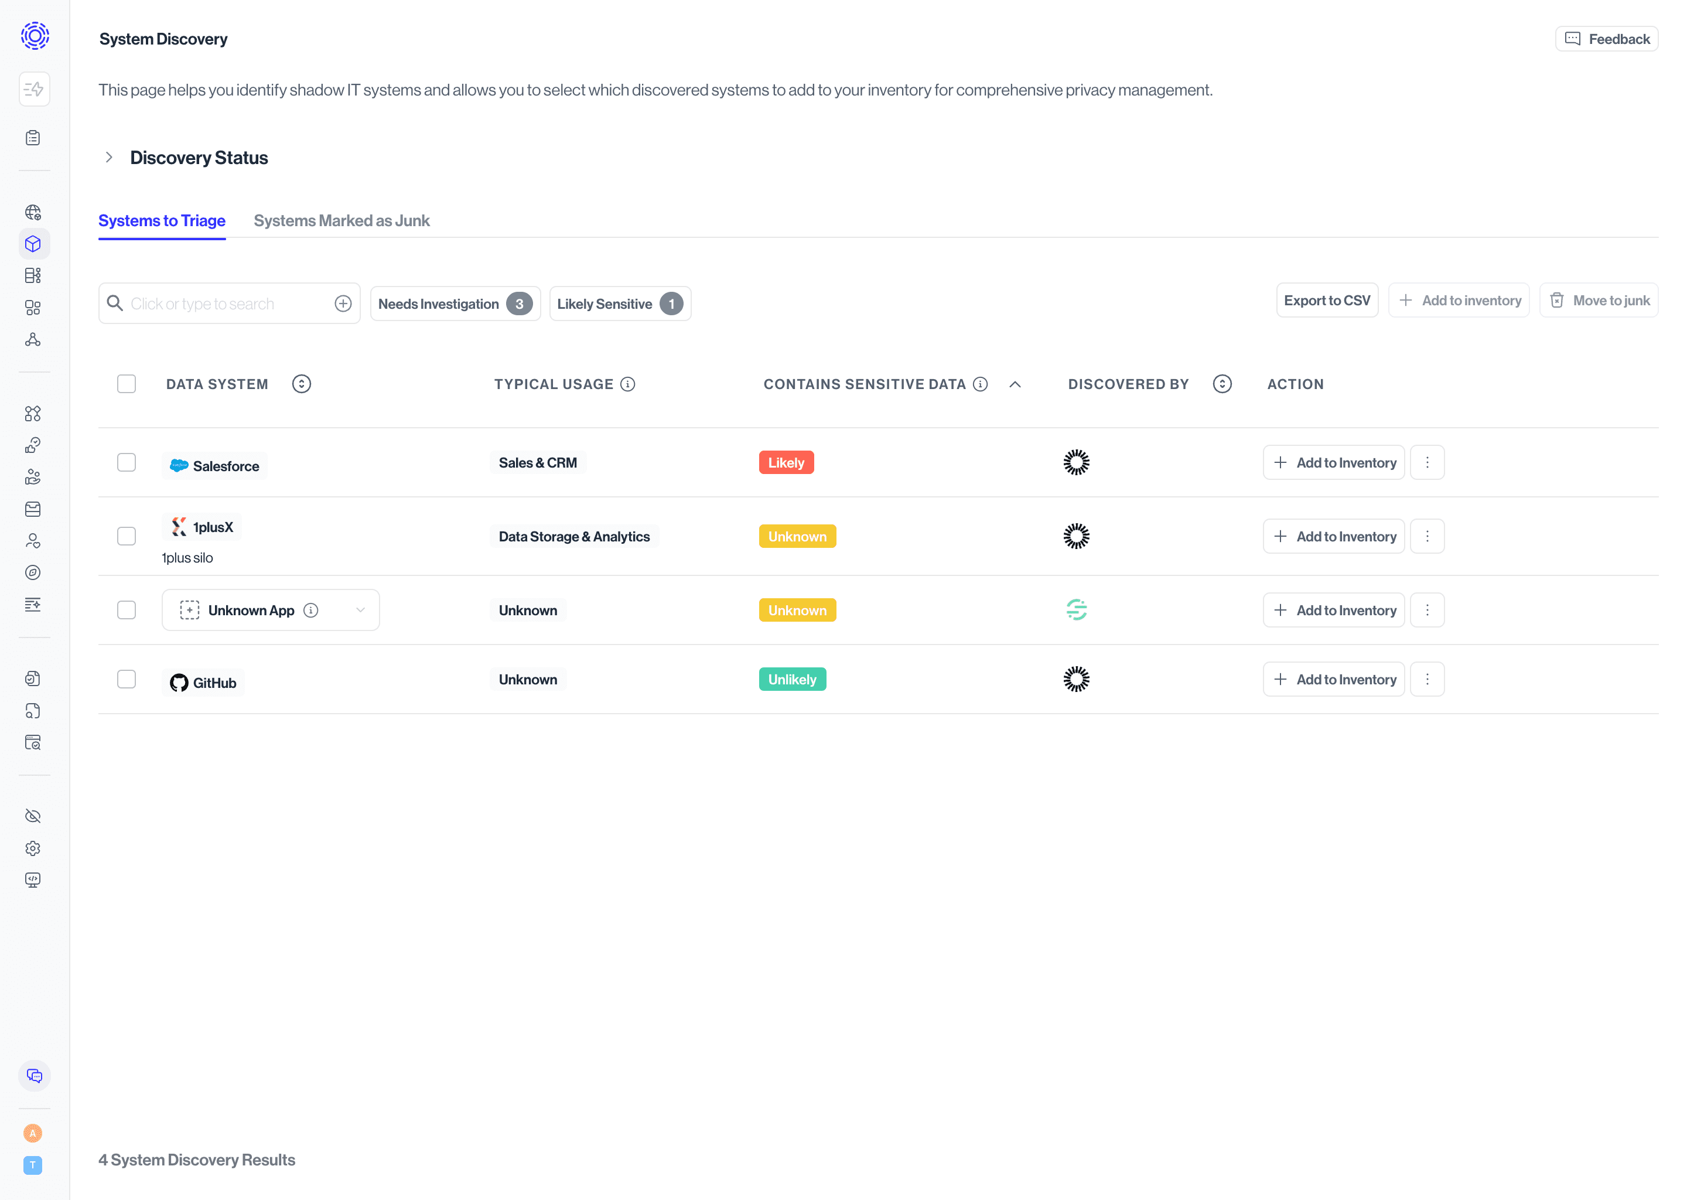
Task: Check the Salesforce row checkbox
Action: [127, 462]
